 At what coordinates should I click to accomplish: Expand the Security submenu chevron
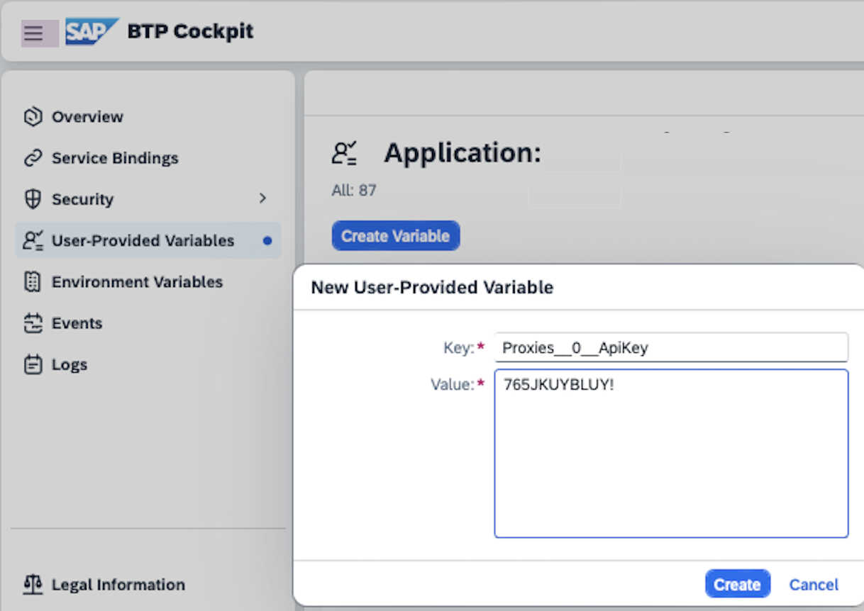coord(262,198)
